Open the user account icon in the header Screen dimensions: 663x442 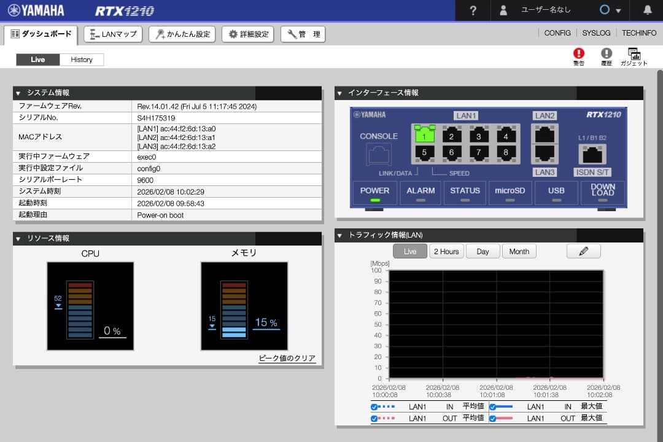pyautogui.click(x=503, y=10)
